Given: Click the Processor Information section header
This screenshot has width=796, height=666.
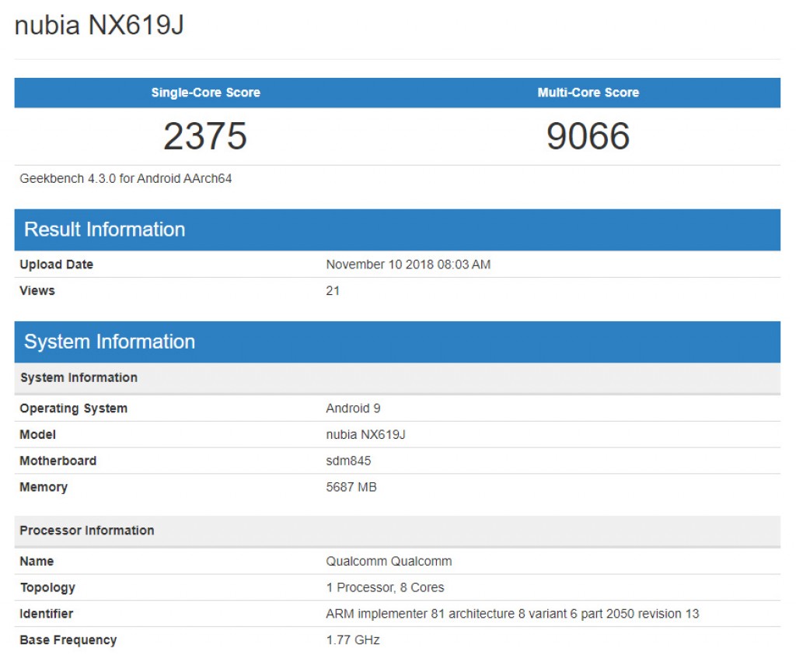Looking at the screenshot, I should tap(86, 530).
